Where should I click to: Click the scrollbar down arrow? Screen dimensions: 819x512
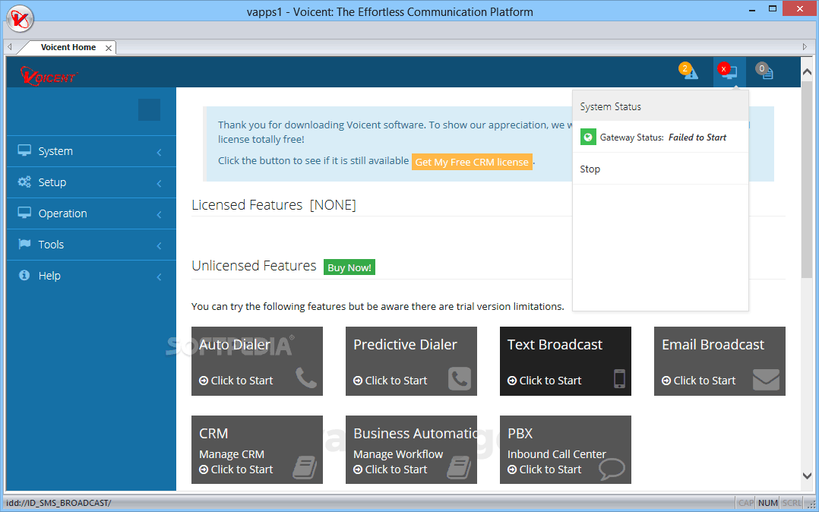tap(808, 476)
